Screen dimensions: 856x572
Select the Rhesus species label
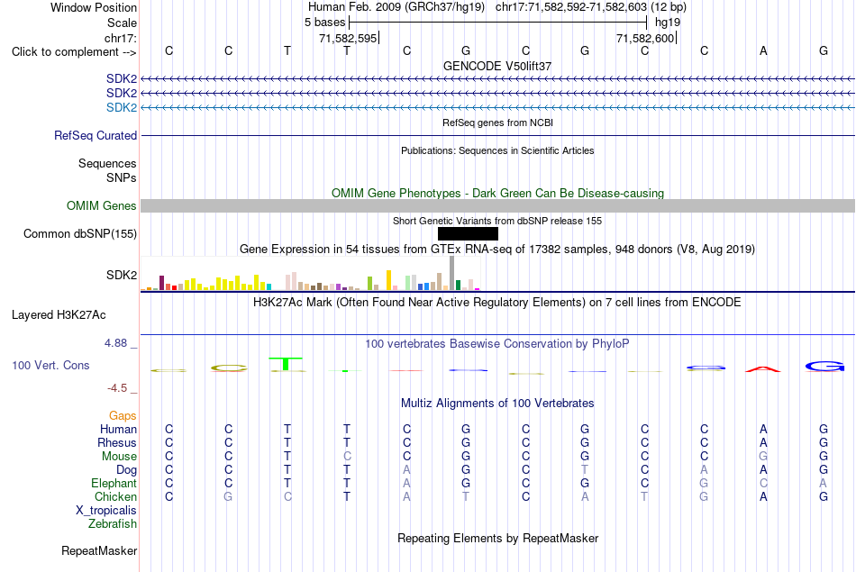(117, 442)
